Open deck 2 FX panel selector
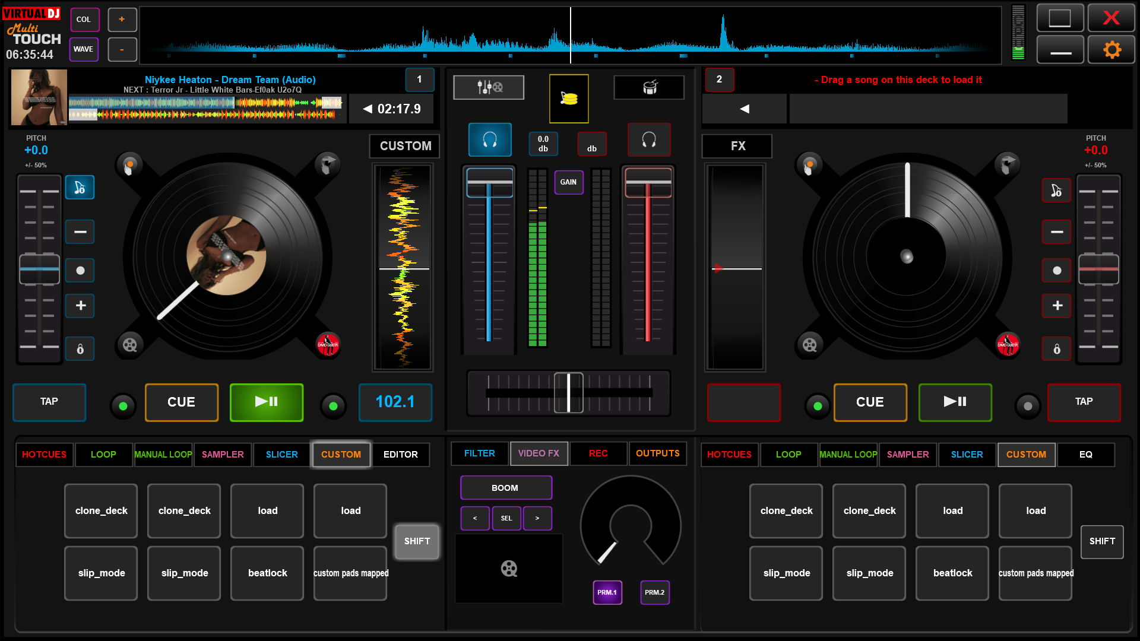Viewport: 1140px width, 641px height. tap(737, 146)
